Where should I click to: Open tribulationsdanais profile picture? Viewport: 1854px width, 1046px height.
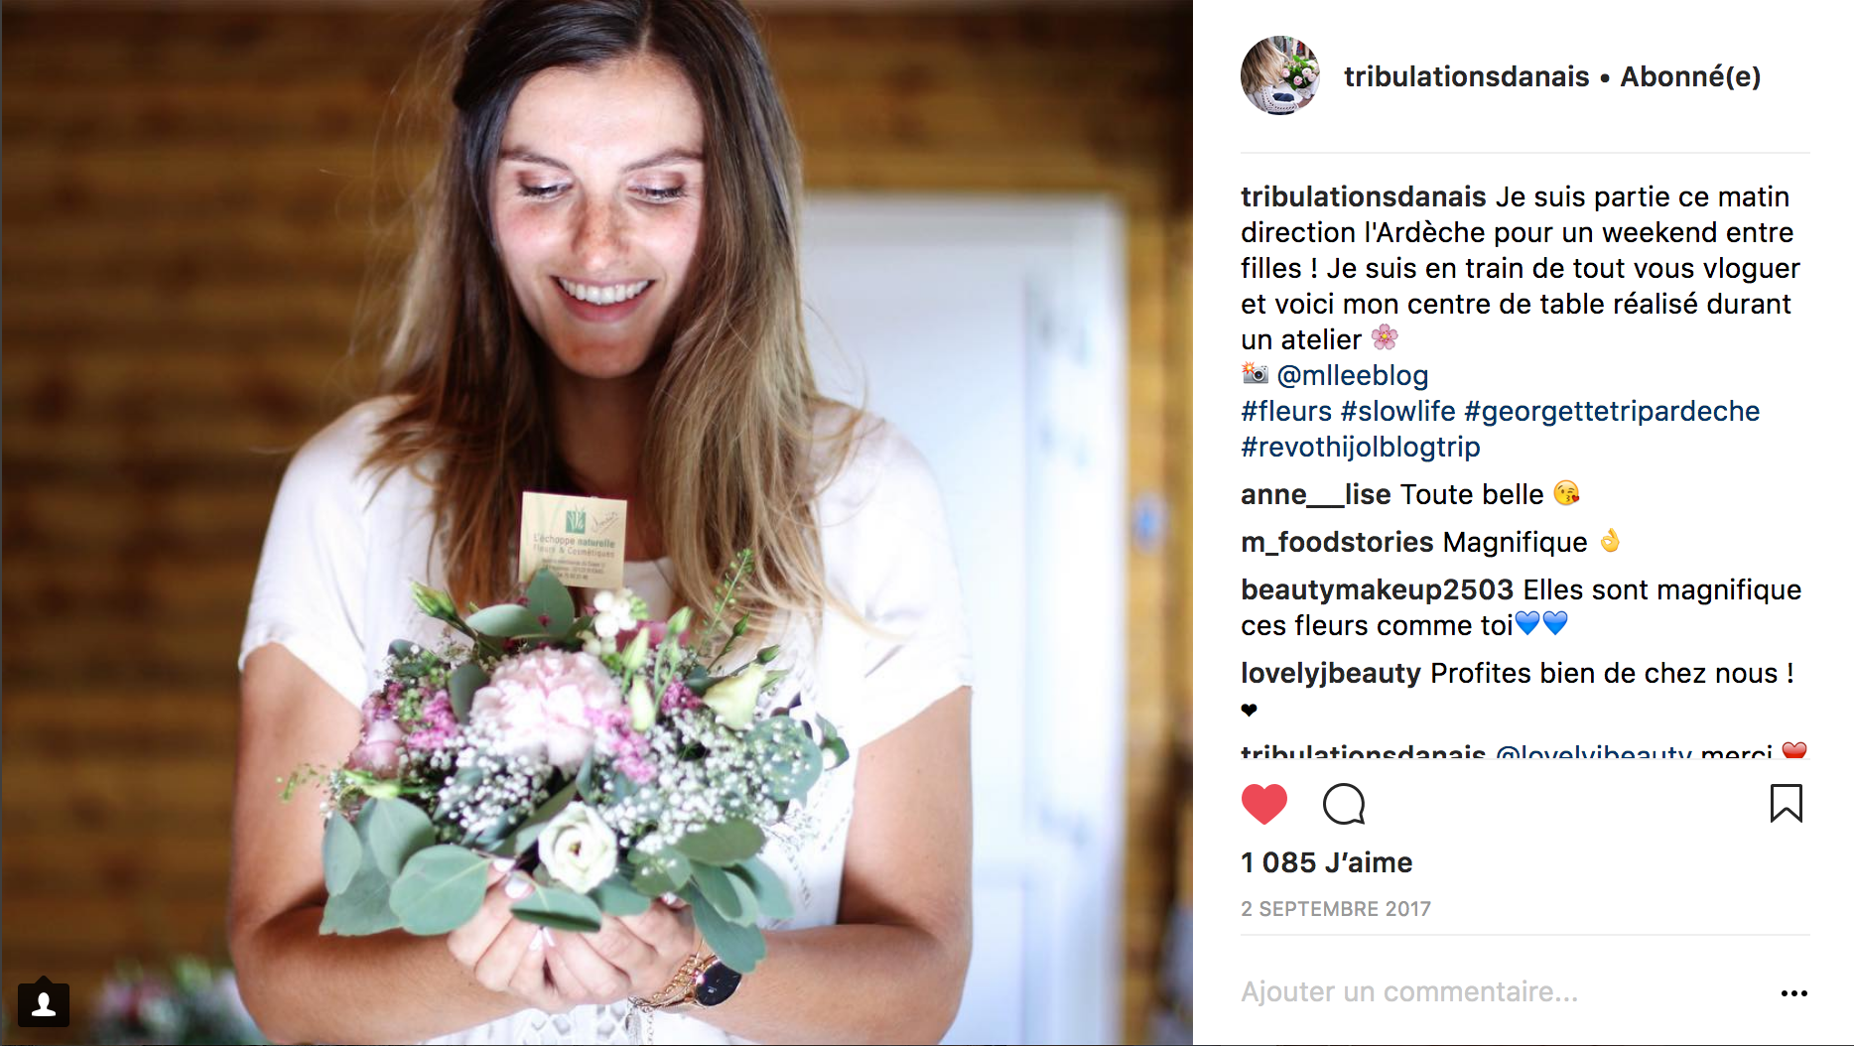[x=1280, y=76]
